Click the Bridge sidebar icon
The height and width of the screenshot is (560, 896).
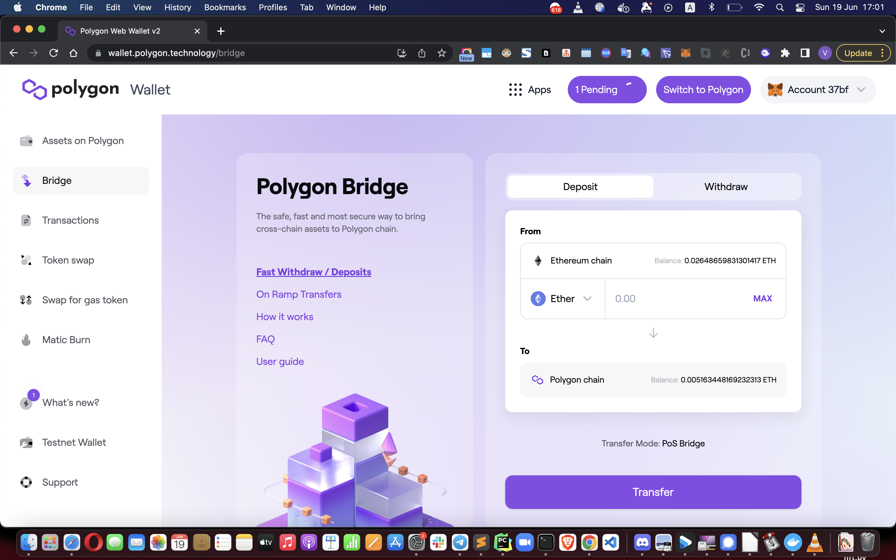coord(26,180)
